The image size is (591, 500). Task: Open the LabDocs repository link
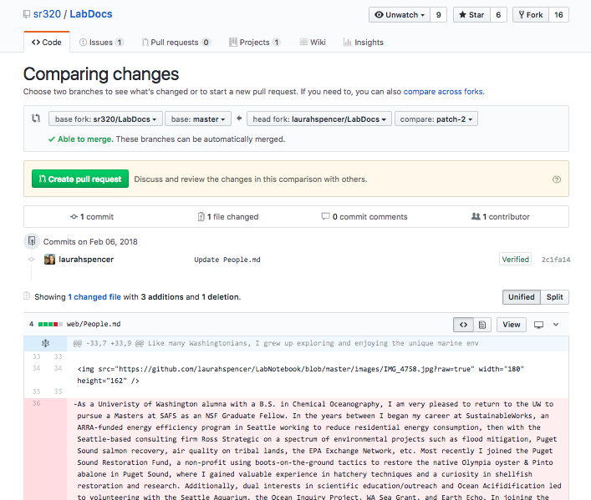point(91,14)
